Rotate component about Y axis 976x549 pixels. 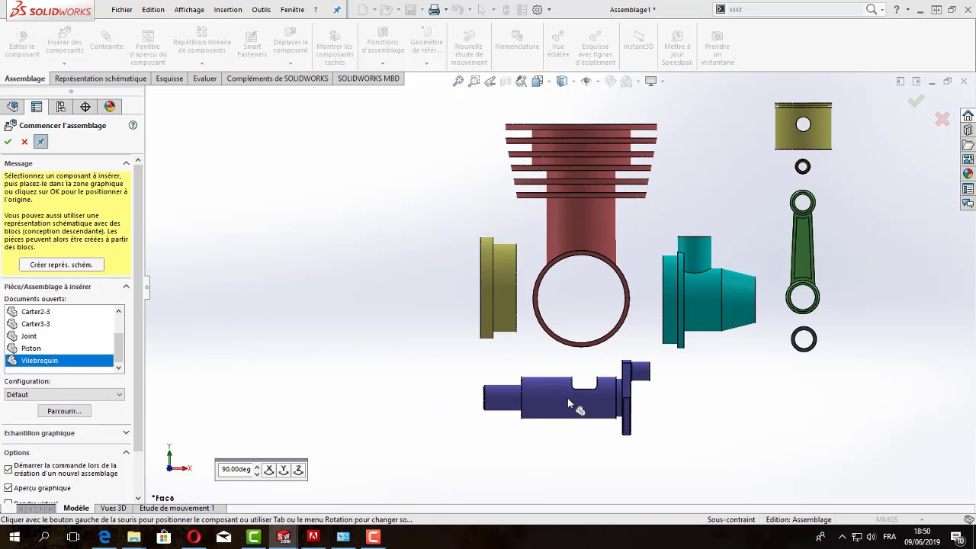click(x=284, y=470)
